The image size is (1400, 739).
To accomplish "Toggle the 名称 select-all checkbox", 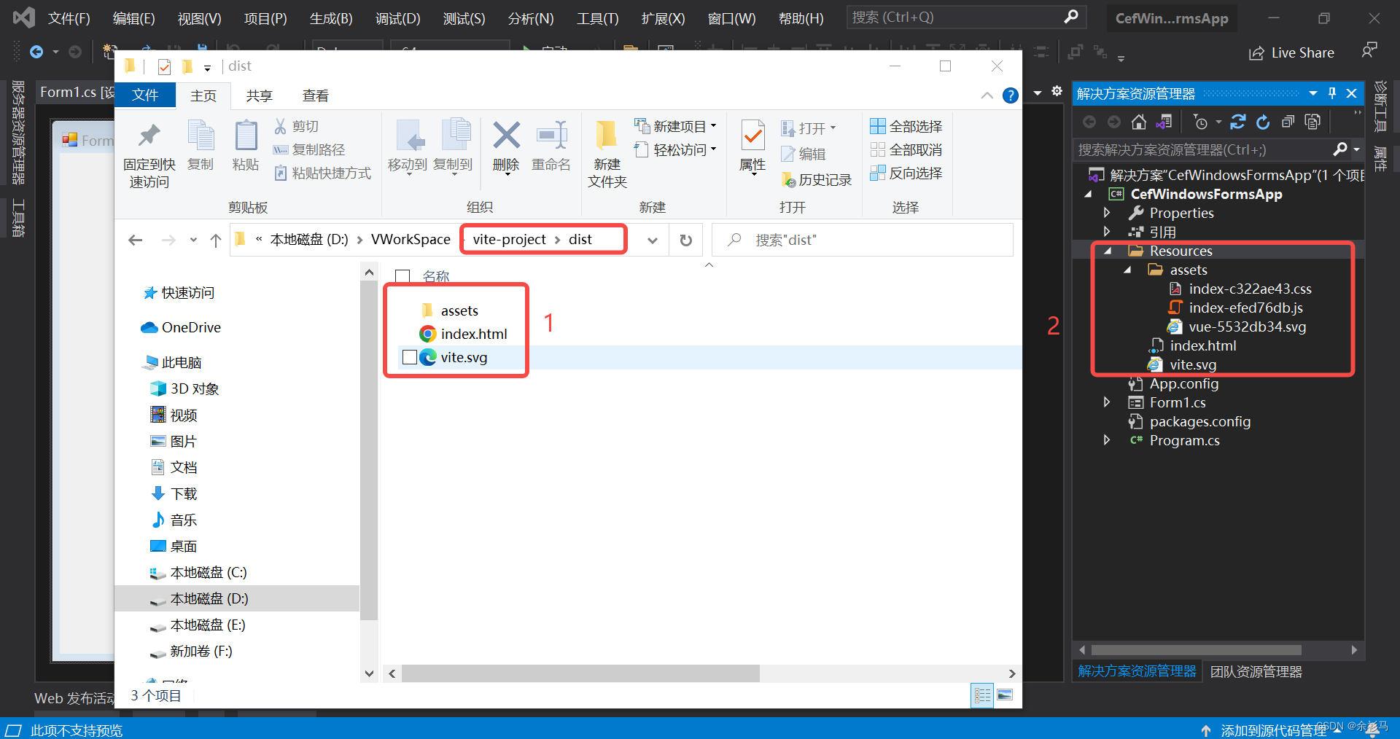I will click(402, 276).
